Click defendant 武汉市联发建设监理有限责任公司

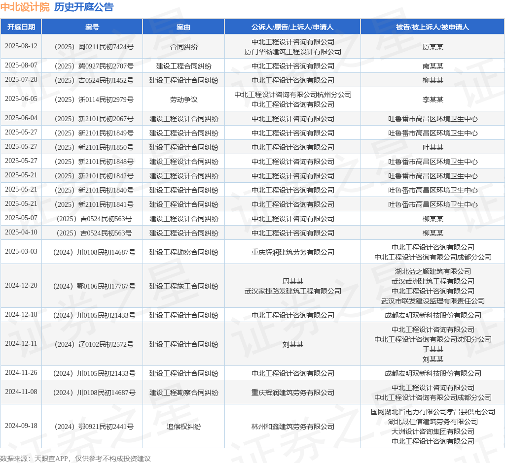point(433,301)
